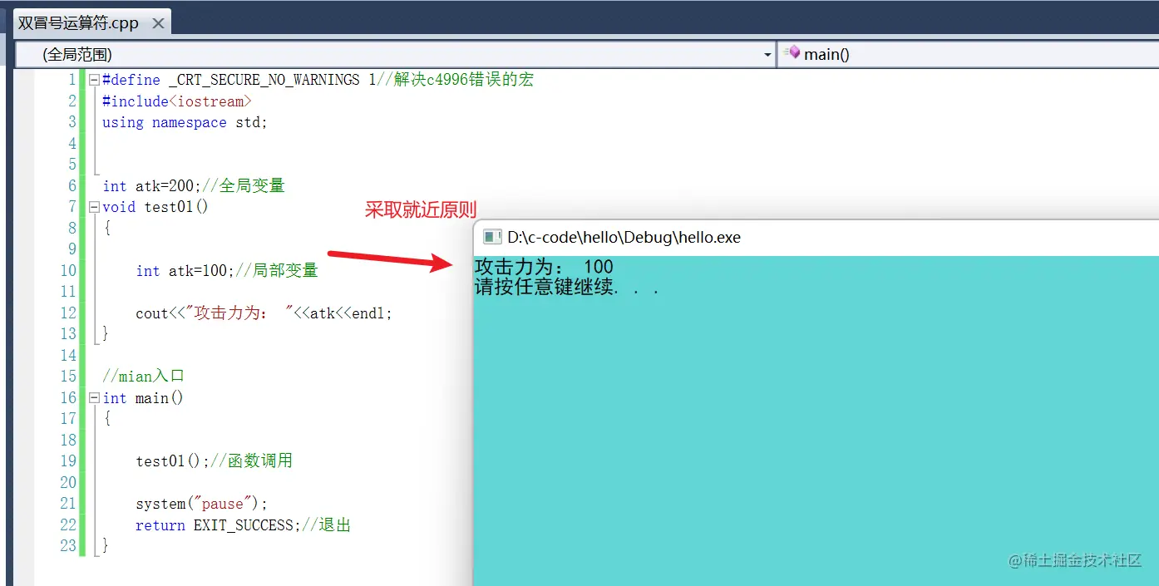Click the 'test01();' function call line
The image size is (1159, 586).
[x=214, y=460]
